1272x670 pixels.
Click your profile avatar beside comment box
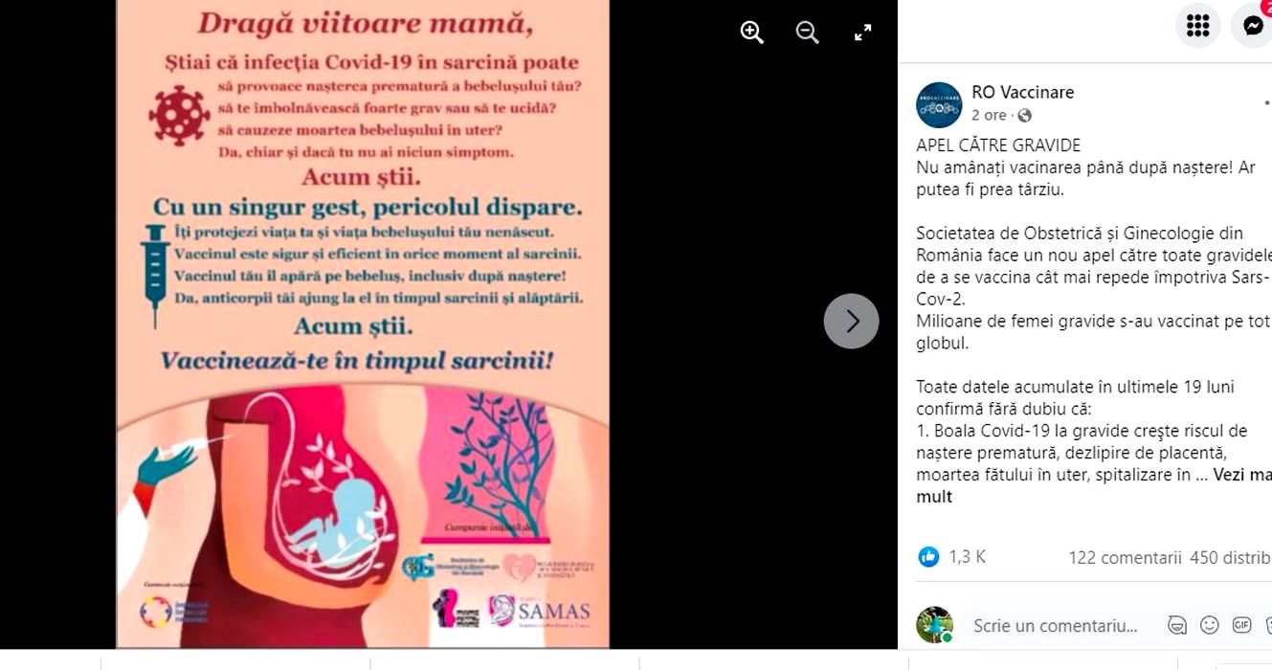934,625
